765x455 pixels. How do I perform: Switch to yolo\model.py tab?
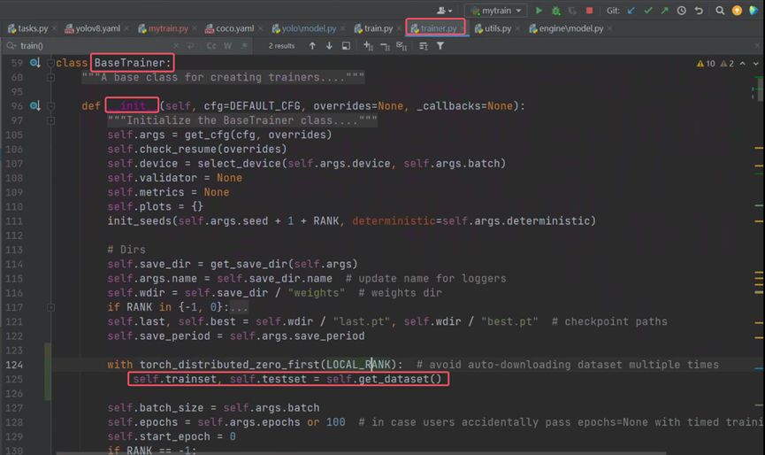304,28
